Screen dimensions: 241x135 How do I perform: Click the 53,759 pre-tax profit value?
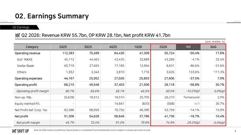169,110
